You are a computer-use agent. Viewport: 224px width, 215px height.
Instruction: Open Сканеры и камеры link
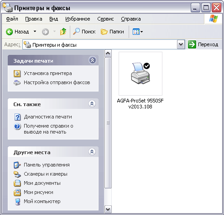tap(46, 174)
